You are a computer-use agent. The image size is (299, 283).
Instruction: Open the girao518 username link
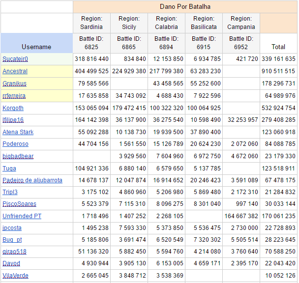tap(14, 252)
